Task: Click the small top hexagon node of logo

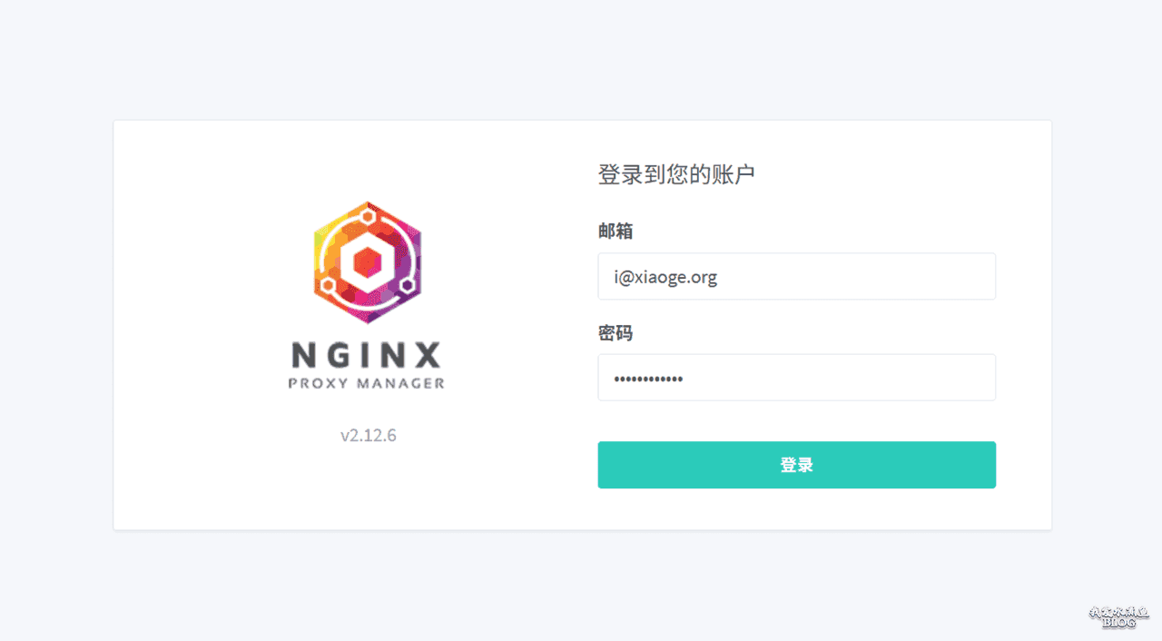Action: [x=368, y=217]
